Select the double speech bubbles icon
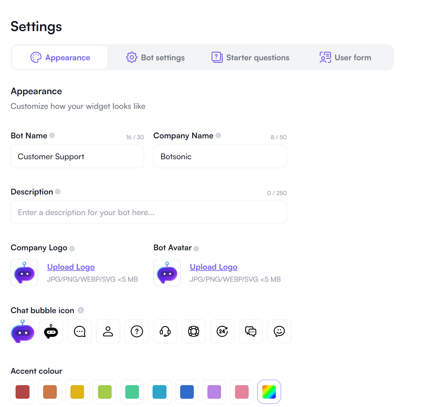The height and width of the screenshot is (407, 438). (251, 331)
